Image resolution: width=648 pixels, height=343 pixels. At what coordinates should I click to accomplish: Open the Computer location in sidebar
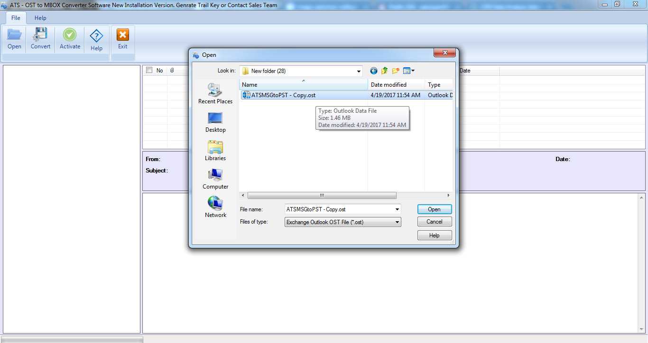[x=215, y=178]
